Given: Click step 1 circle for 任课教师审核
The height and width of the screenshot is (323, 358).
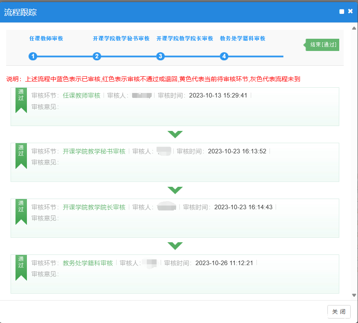Looking at the screenshot, I should (x=33, y=56).
